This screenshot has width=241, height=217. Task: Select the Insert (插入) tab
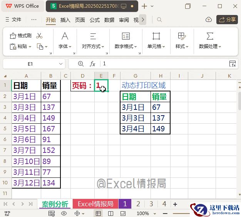(65, 20)
